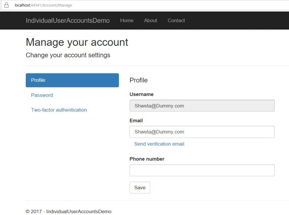Click Send verification email link
Image resolution: width=289 pixels, height=215 pixels.
(x=159, y=144)
